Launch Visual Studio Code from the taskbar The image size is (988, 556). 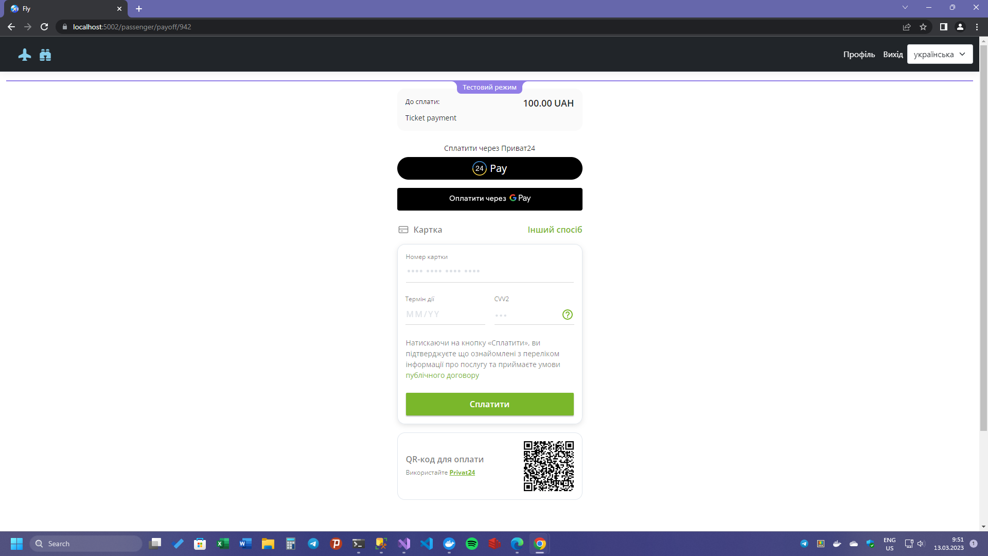click(x=427, y=544)
